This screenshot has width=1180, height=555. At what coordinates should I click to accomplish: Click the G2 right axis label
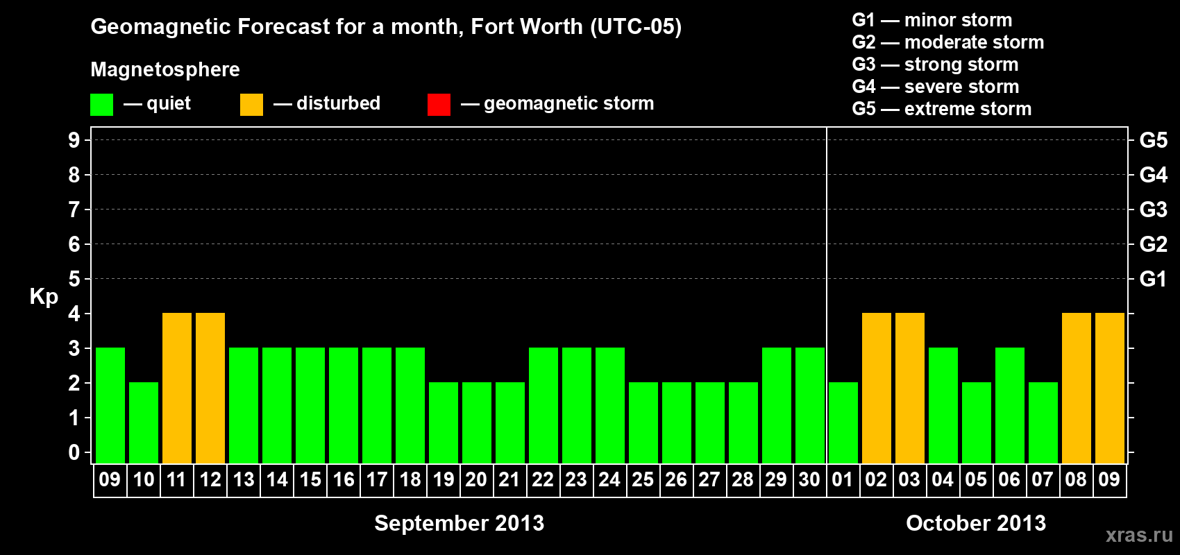click(x=1154, y=244)
